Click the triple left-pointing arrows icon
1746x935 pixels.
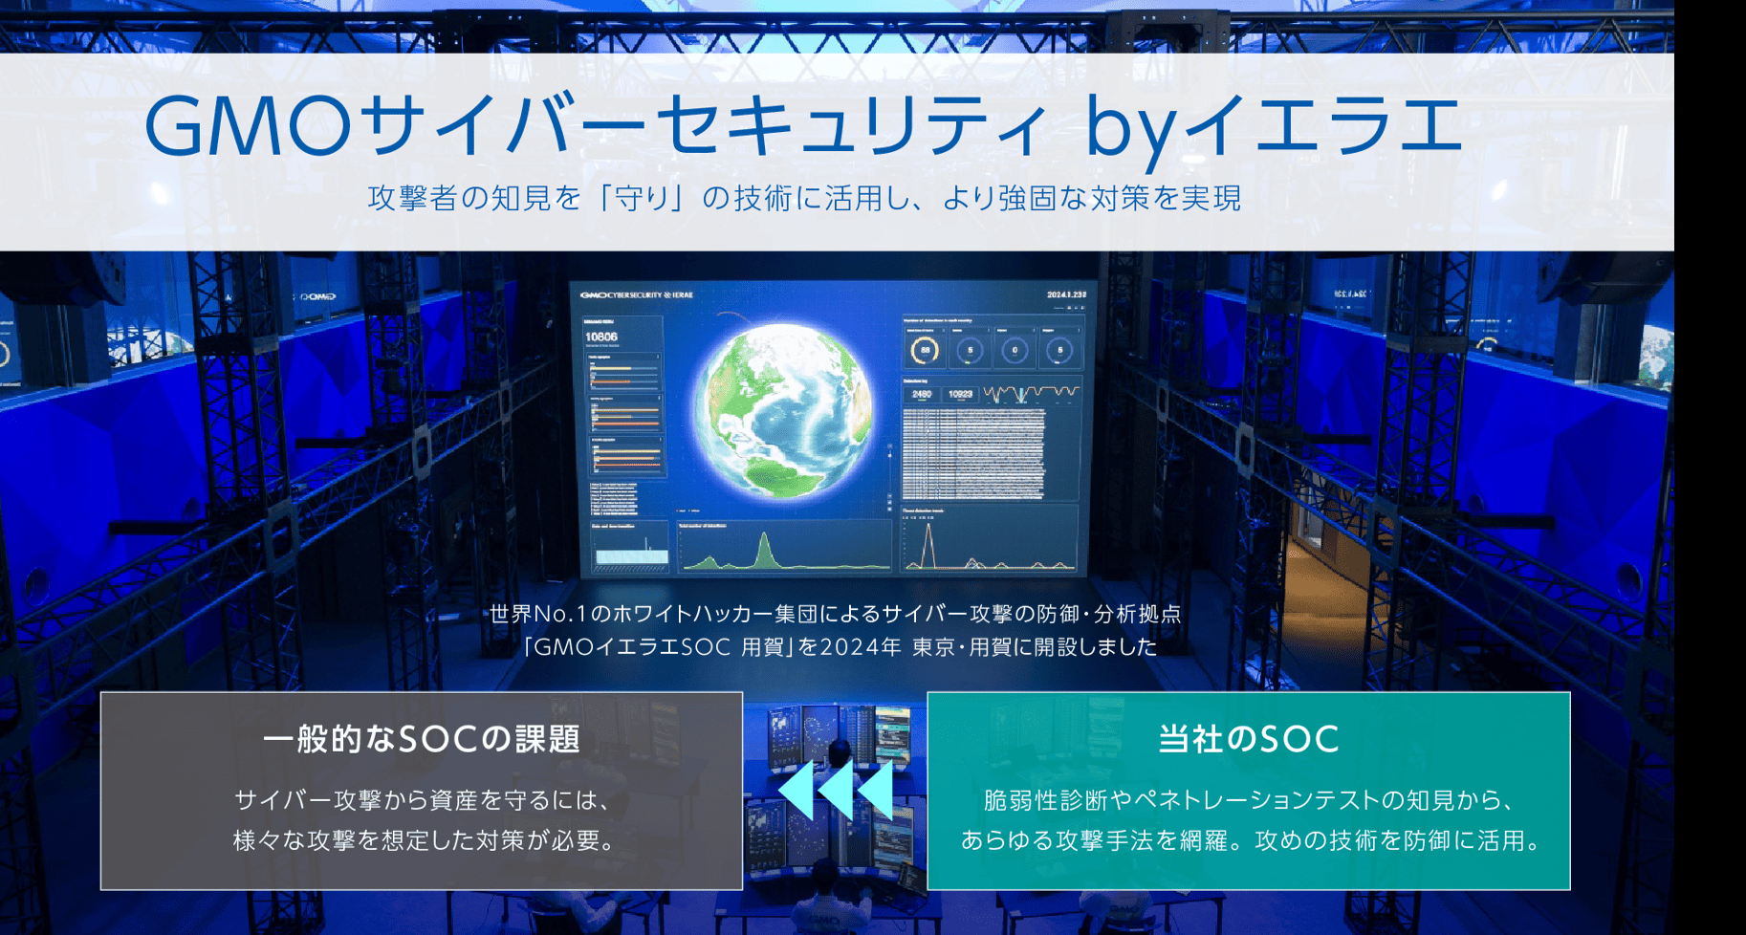[836, 791]
